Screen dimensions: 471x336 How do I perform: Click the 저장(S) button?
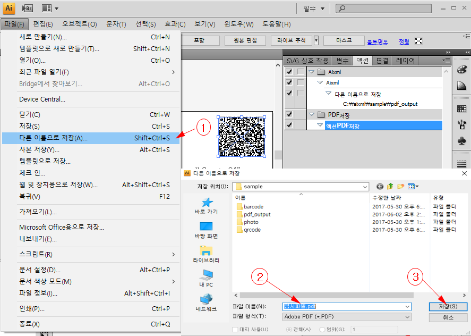[448, 307]
